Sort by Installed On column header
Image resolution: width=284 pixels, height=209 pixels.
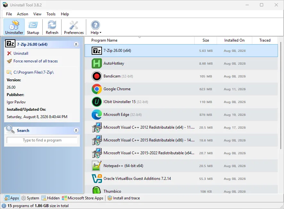pyautogui.click(x=234, y=40)
